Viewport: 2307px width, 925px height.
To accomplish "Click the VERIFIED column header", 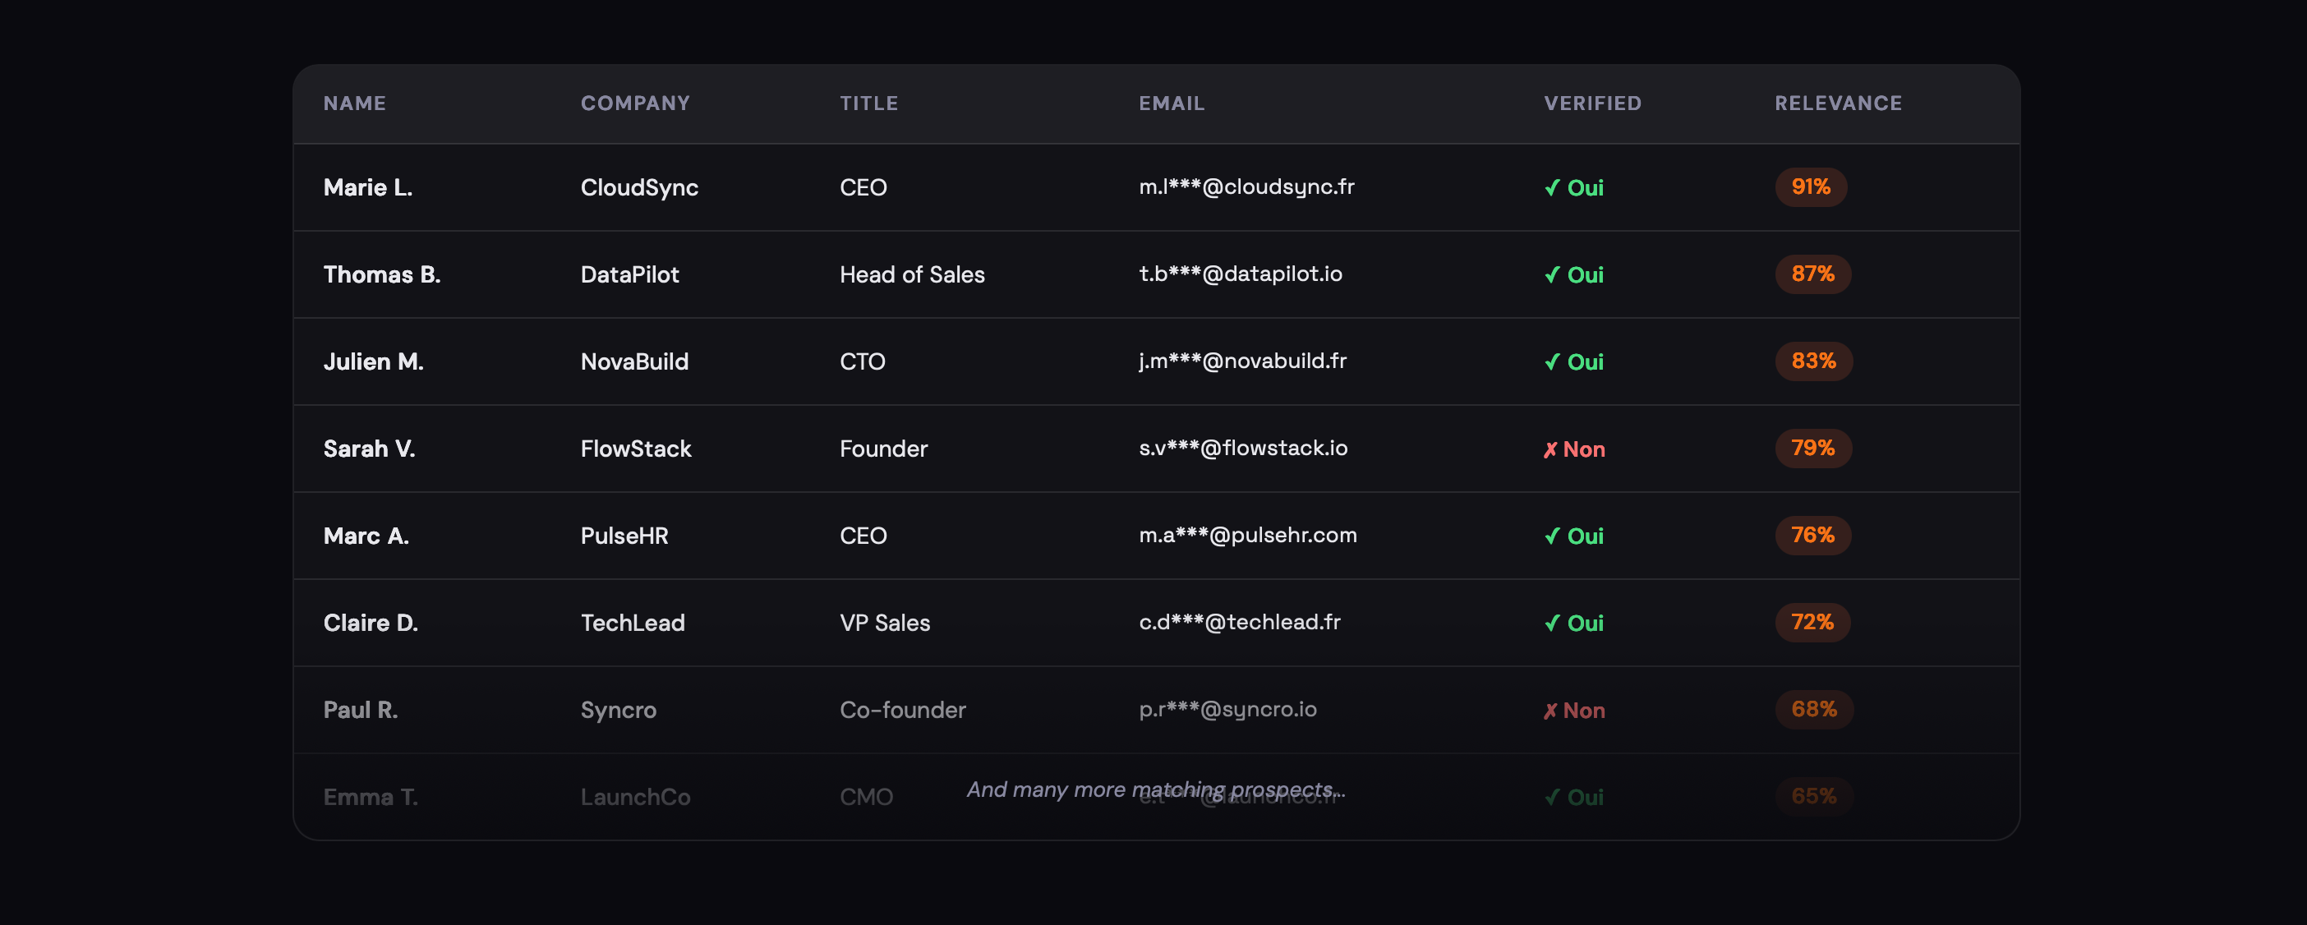I will 1592,103.
